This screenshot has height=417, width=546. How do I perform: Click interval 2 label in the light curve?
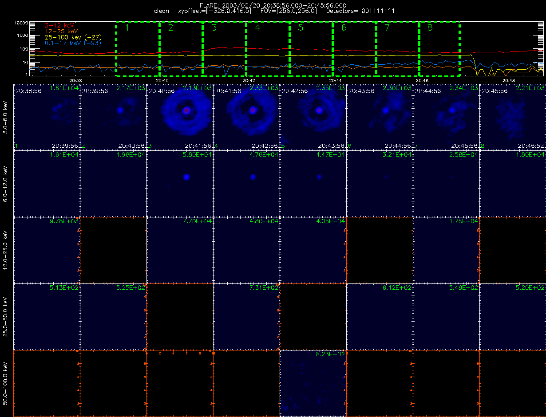coord(170,28)
